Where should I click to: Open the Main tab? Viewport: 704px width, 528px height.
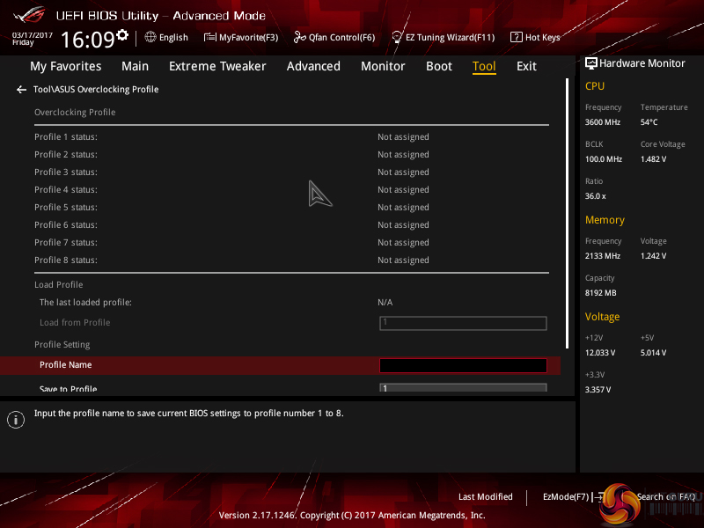pos(135,67)
